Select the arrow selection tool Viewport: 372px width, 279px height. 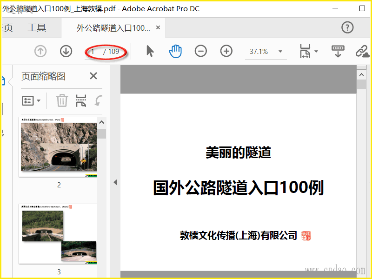pyautogui.click(x=150, y=51)
